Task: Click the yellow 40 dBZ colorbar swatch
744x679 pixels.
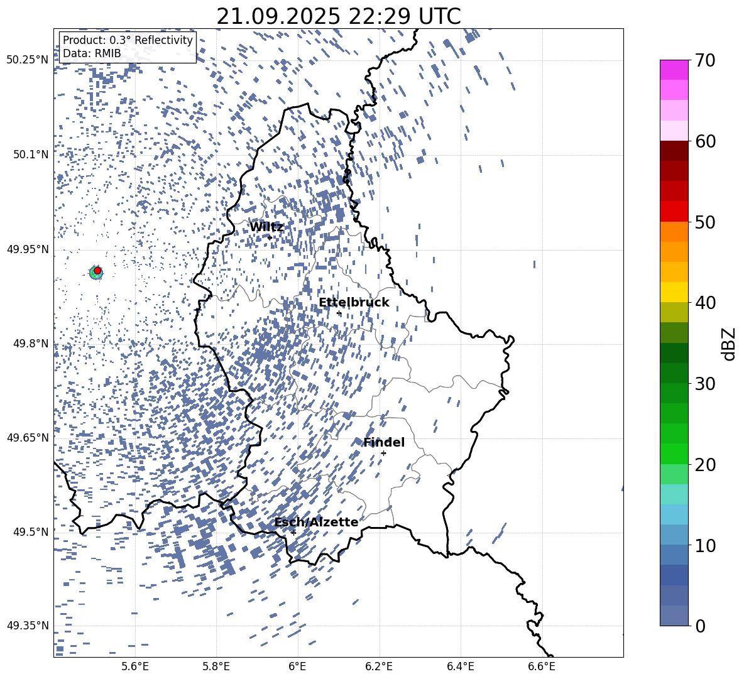Action: [674, 292]
